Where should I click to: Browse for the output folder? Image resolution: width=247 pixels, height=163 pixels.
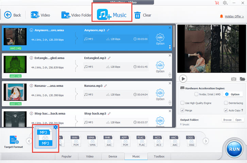click(x=227, y=120)
